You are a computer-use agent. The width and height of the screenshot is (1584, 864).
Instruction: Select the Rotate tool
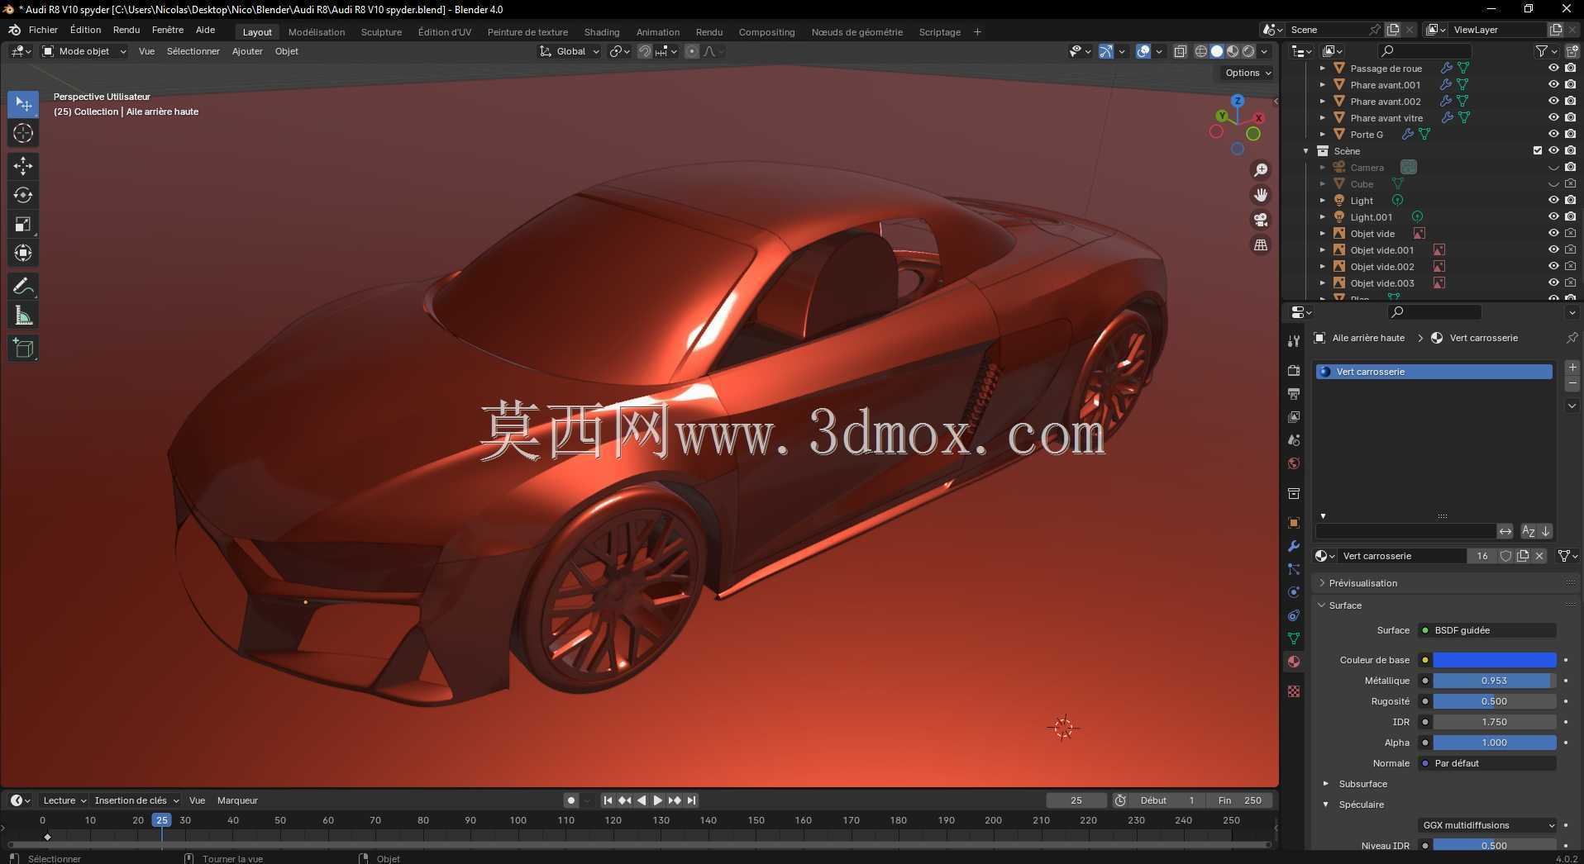[x=23, y=195]
